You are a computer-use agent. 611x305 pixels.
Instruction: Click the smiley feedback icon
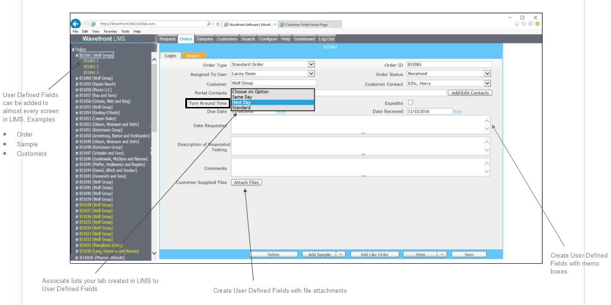point(537,23)
